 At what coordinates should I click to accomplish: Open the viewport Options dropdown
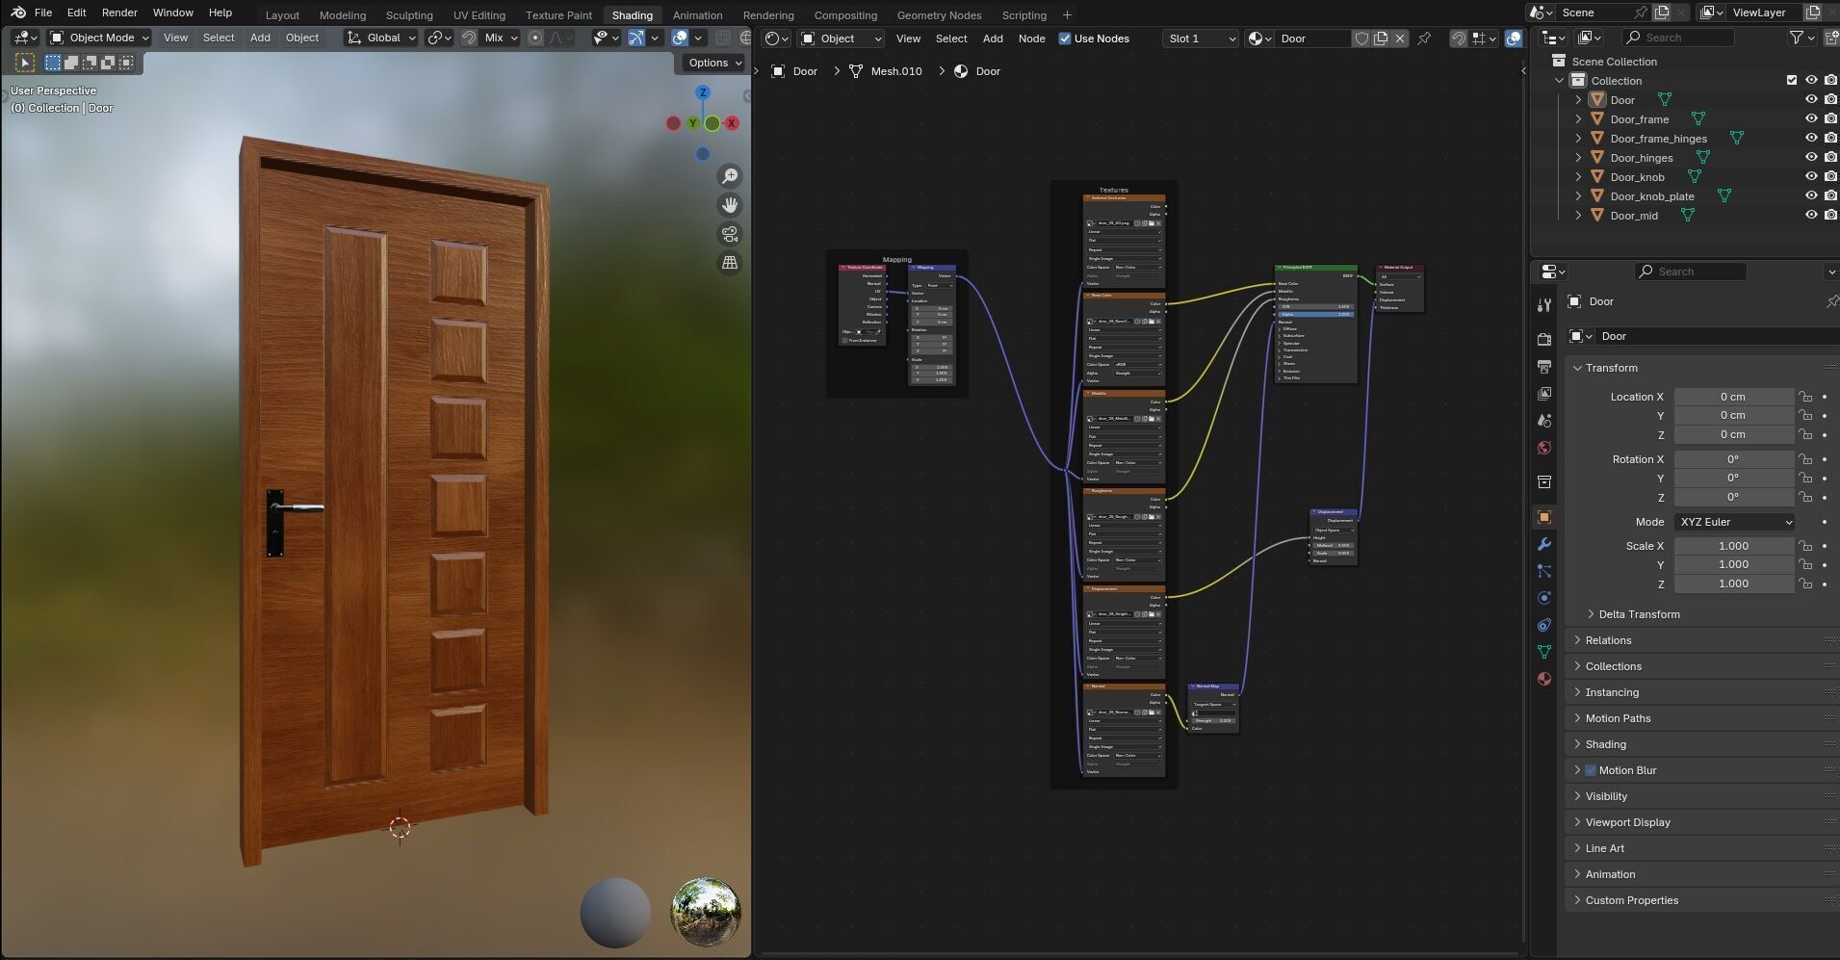pos(714,63)
